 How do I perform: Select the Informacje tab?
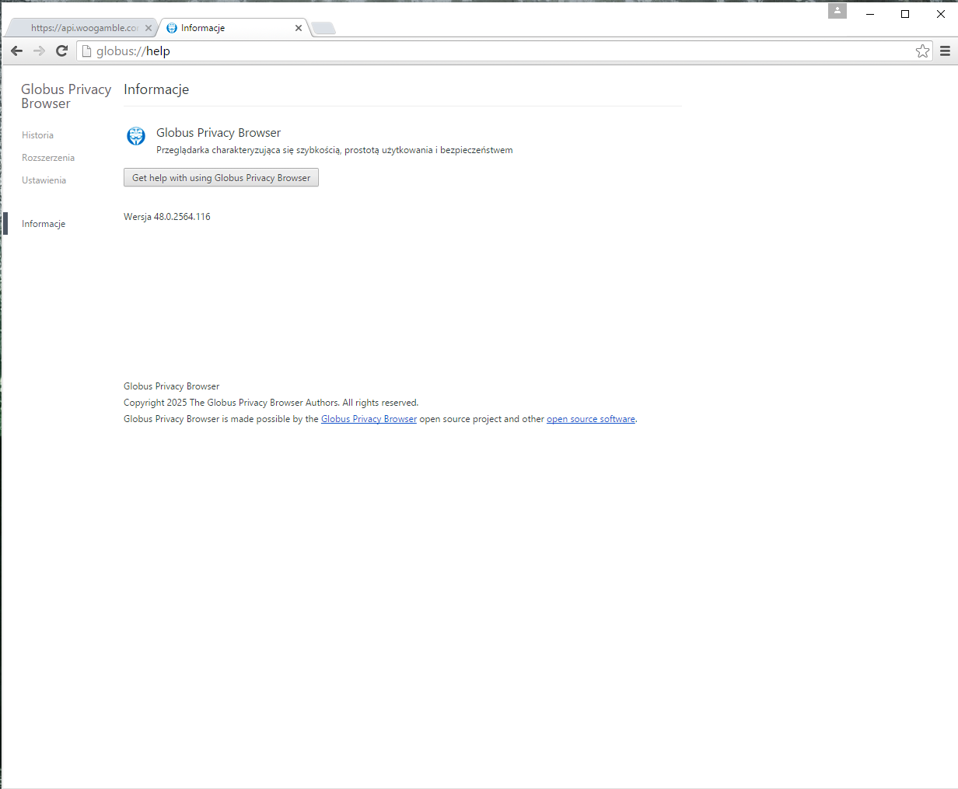click(x=233, y=28)
